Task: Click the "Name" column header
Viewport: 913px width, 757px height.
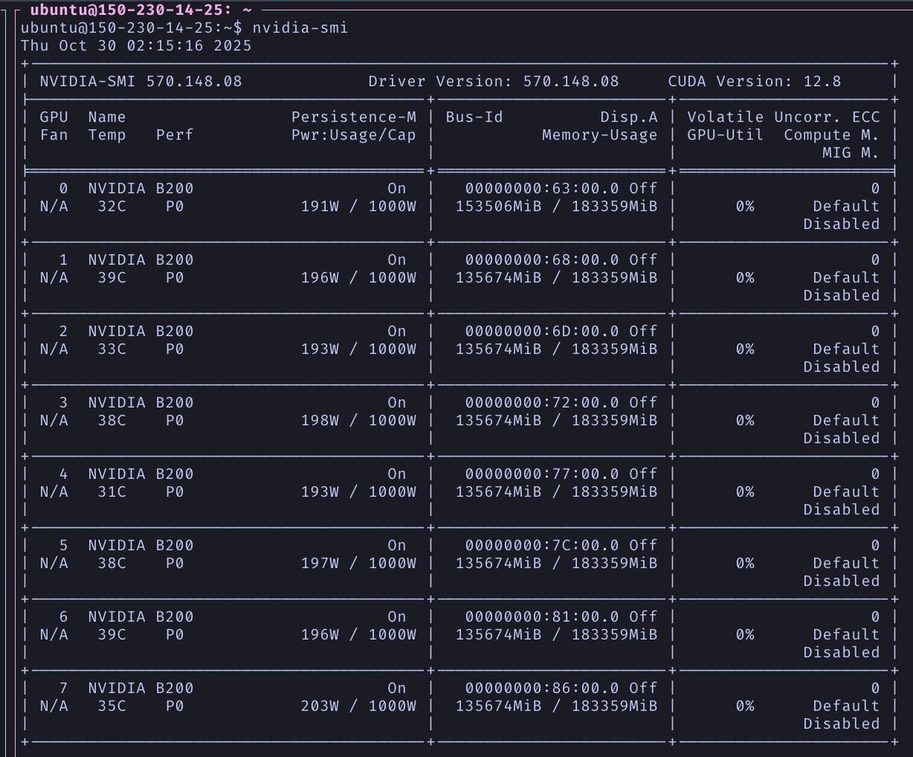Action: click(x=107, y=117)
